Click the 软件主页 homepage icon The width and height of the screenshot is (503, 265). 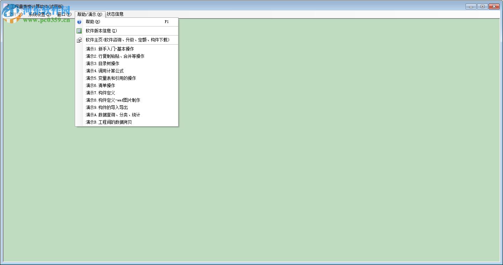tap(79, 40)
